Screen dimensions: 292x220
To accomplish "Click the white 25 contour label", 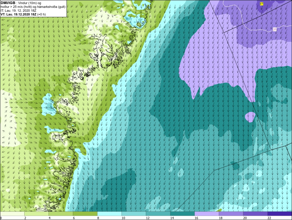I will [x=275, y=29].
